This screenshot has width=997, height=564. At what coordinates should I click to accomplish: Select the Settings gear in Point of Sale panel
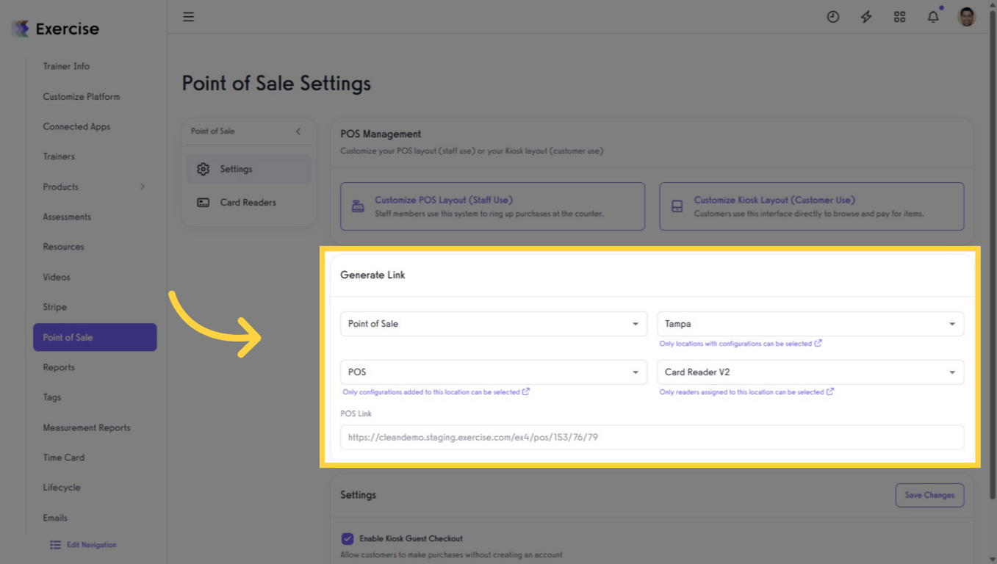point(204,169)
